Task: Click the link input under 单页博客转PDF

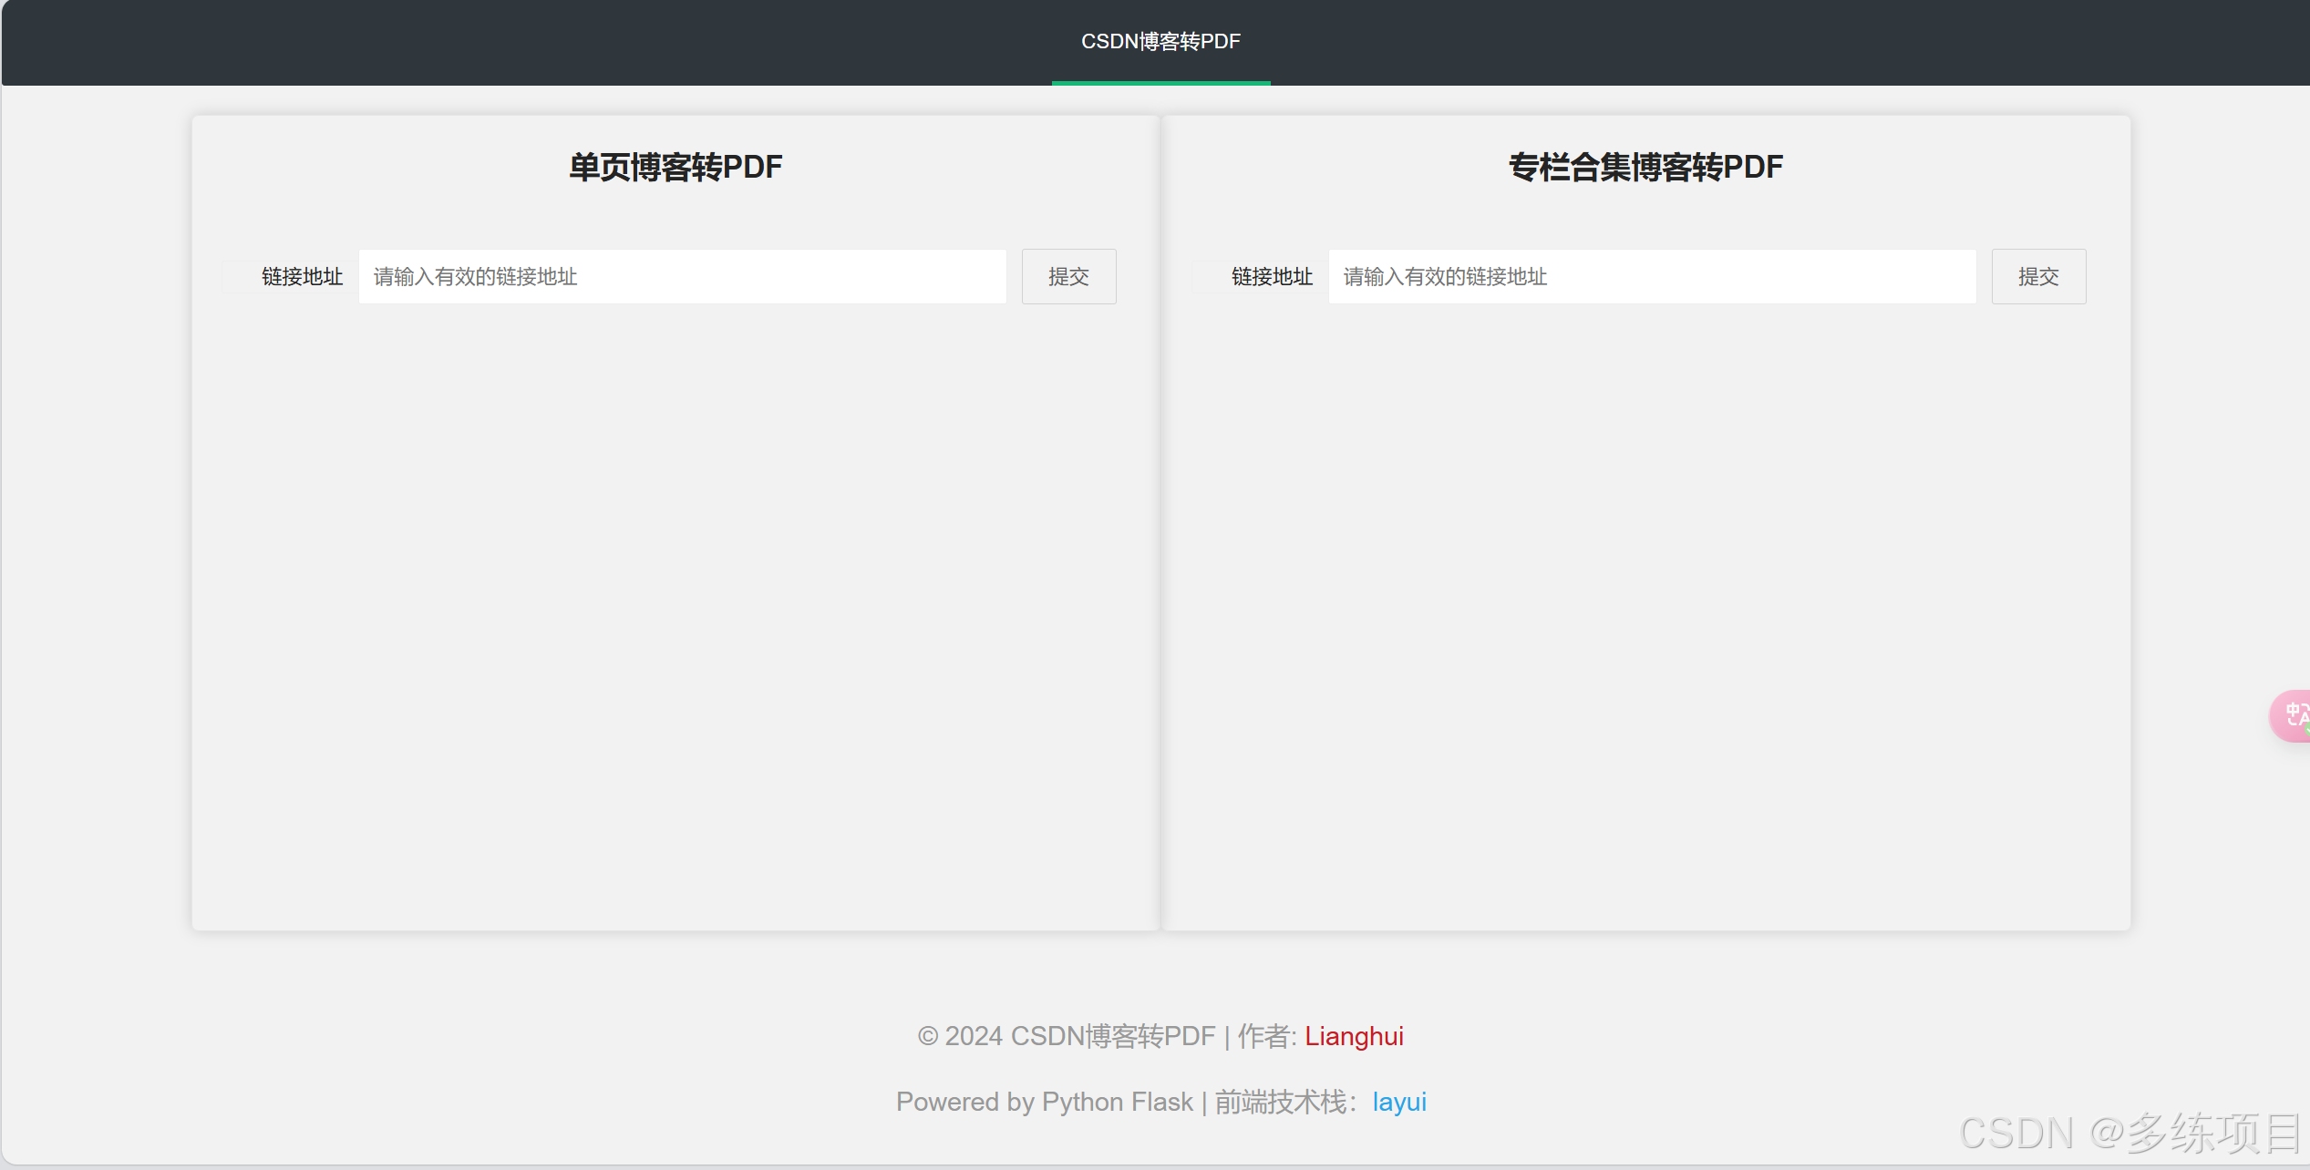Action: (x=683, y=276)
